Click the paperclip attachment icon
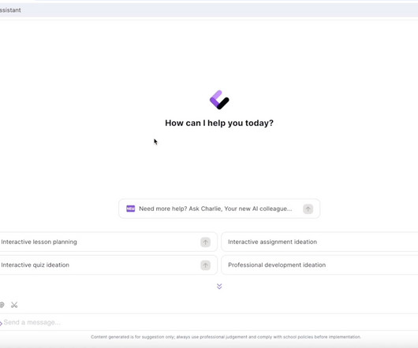This screenshot has height=348, width=418. [x=2, y=305]
